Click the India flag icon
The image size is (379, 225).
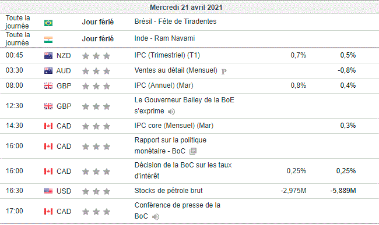coord(48,40)
